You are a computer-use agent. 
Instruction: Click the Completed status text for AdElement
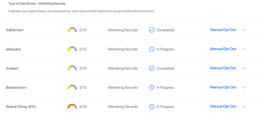point(165,30)
